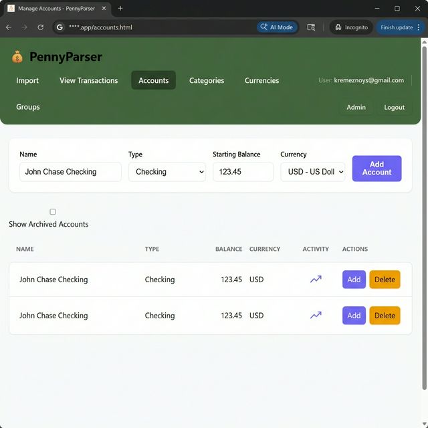The width and height of the screenshot is (428, 428).
Task: Click Add in the second account row
Action: click(x=354, y=316)
